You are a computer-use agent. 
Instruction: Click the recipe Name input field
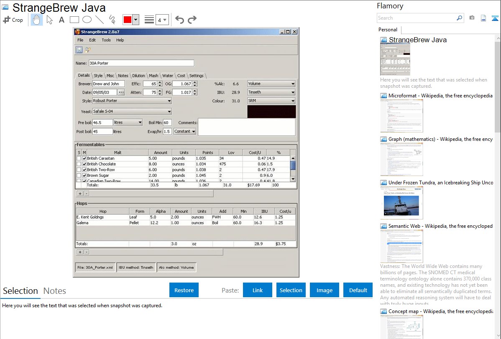[x=141, y=63]
